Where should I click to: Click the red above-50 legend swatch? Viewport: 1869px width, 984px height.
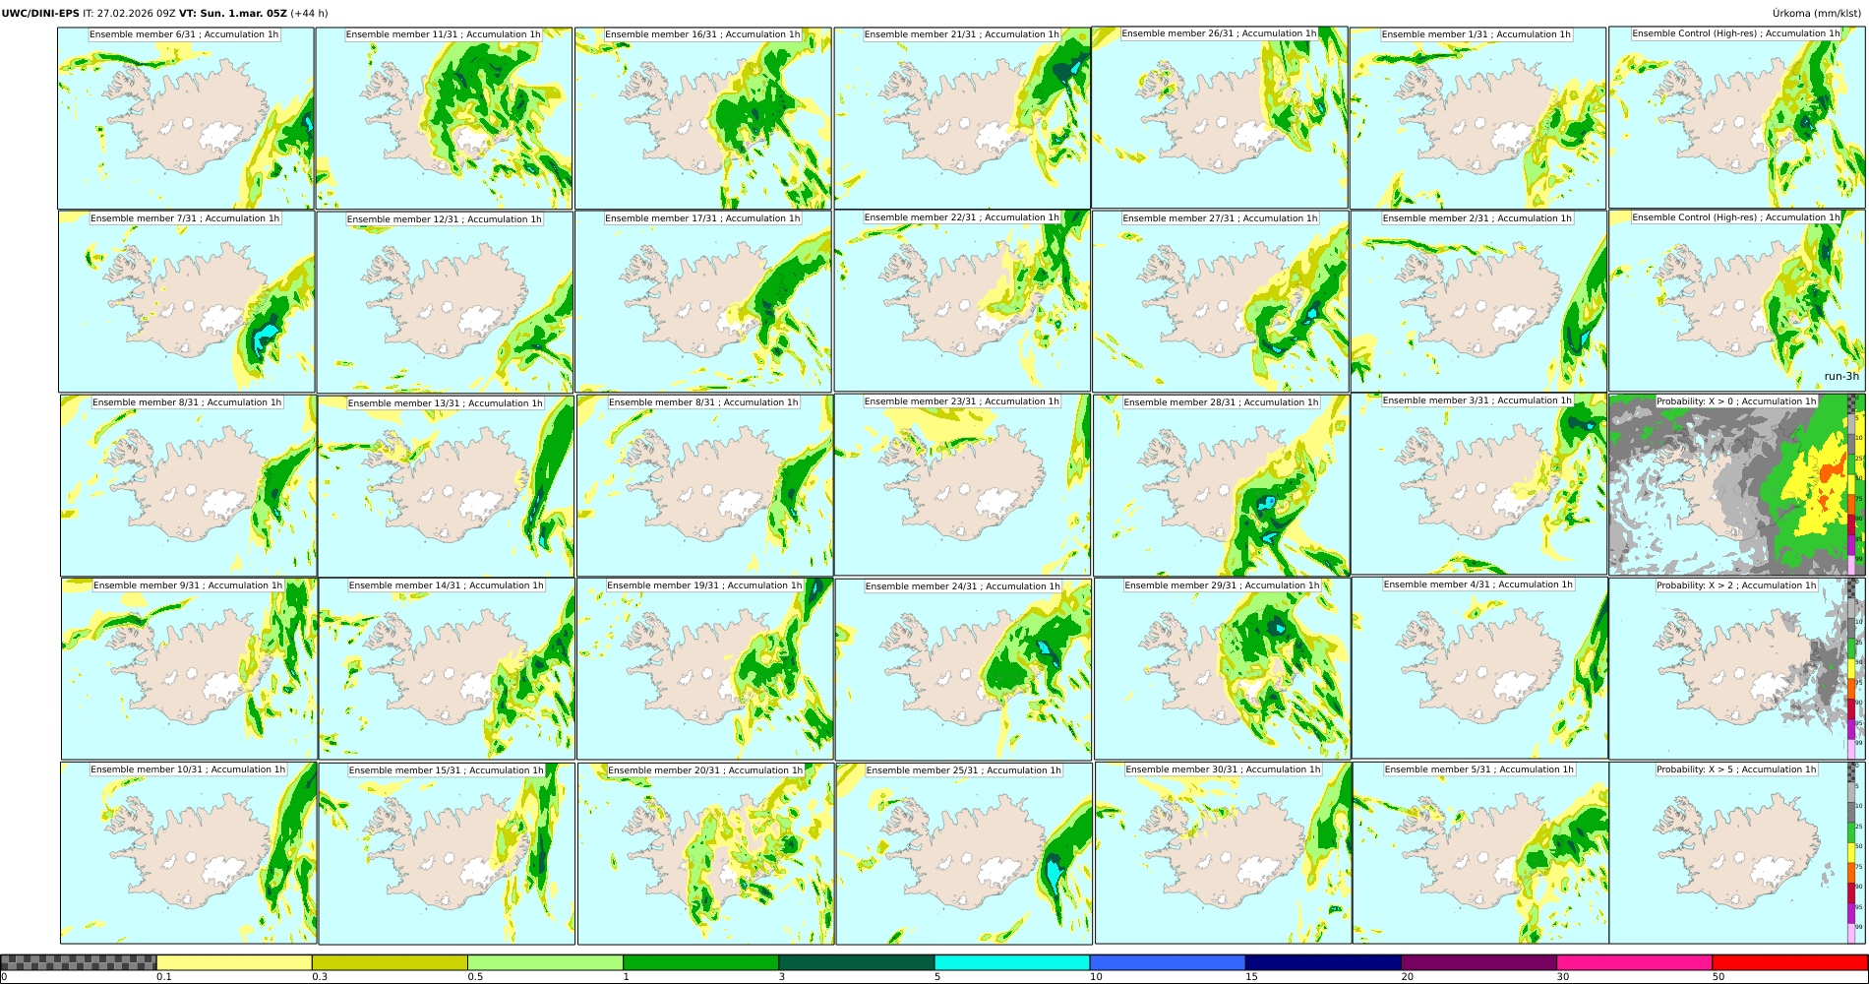coord(1789,962)
